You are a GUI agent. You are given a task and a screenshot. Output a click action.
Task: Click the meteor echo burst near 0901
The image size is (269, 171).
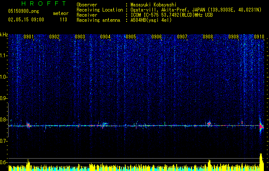coord(28,125)
